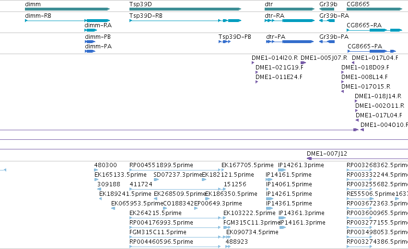Click the DME1-008L14.F feature label
408x249 pixels.
[x=364, y=77]
